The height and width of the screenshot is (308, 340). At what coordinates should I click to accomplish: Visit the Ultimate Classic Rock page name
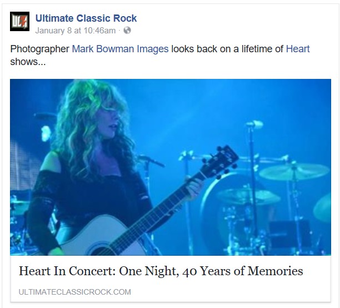(x=86, y=18)
